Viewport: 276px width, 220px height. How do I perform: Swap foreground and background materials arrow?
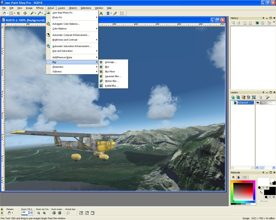click(261, 192)
